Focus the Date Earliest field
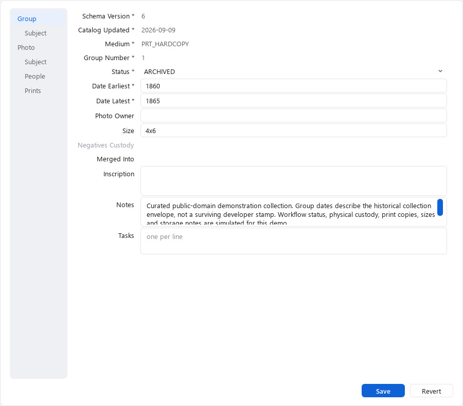 [294, 86]
